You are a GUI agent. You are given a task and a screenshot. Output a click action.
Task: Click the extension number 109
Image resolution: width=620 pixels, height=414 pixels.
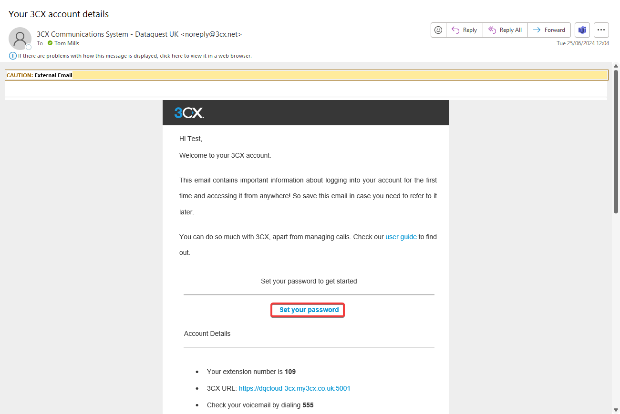coord(290,372)
